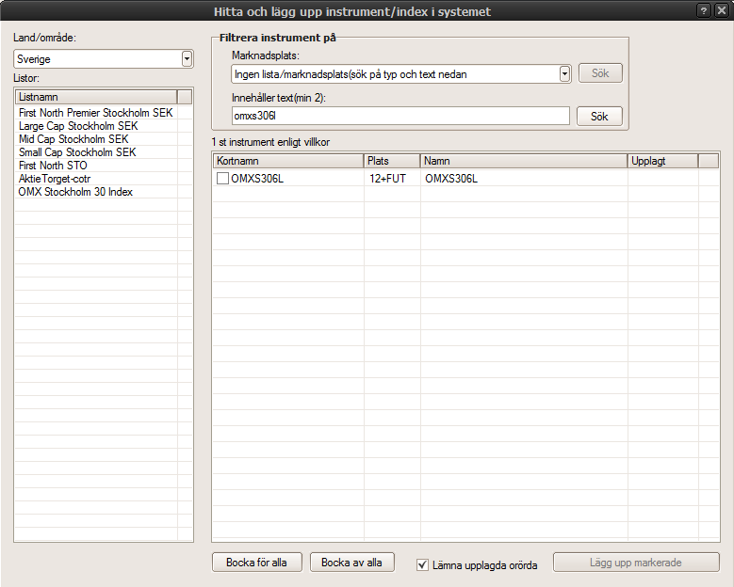Expand the Marknadsplats dropdown list
734x587 pixels.
(564, 74)
